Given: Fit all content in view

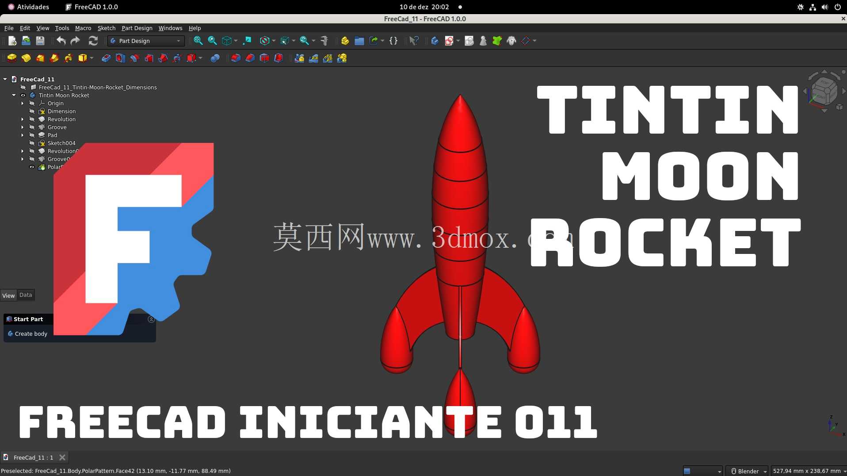Looking at the screenshot, I should tap(198, 41).
